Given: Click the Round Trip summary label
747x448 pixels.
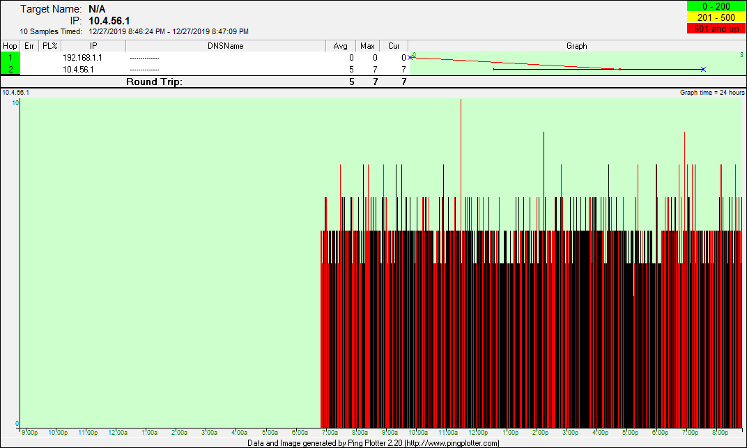Looking at the screenshot, I should pos(154,82).
